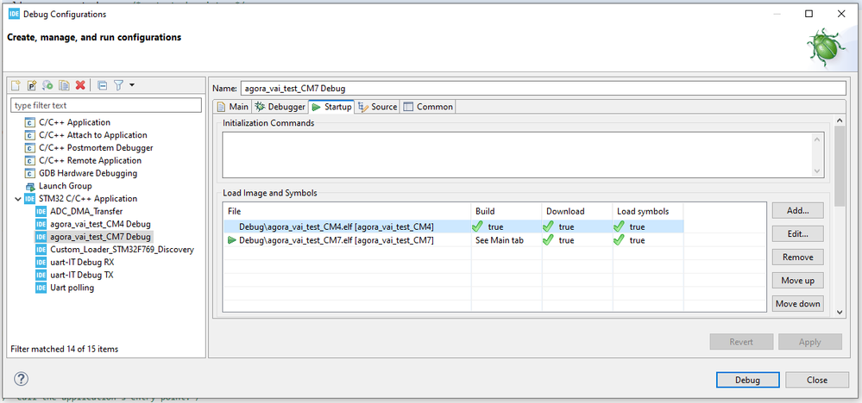This screenshot has width=862, height=403.
Task: Click New launch configuration prototype icon
Action: coord(32,85)
